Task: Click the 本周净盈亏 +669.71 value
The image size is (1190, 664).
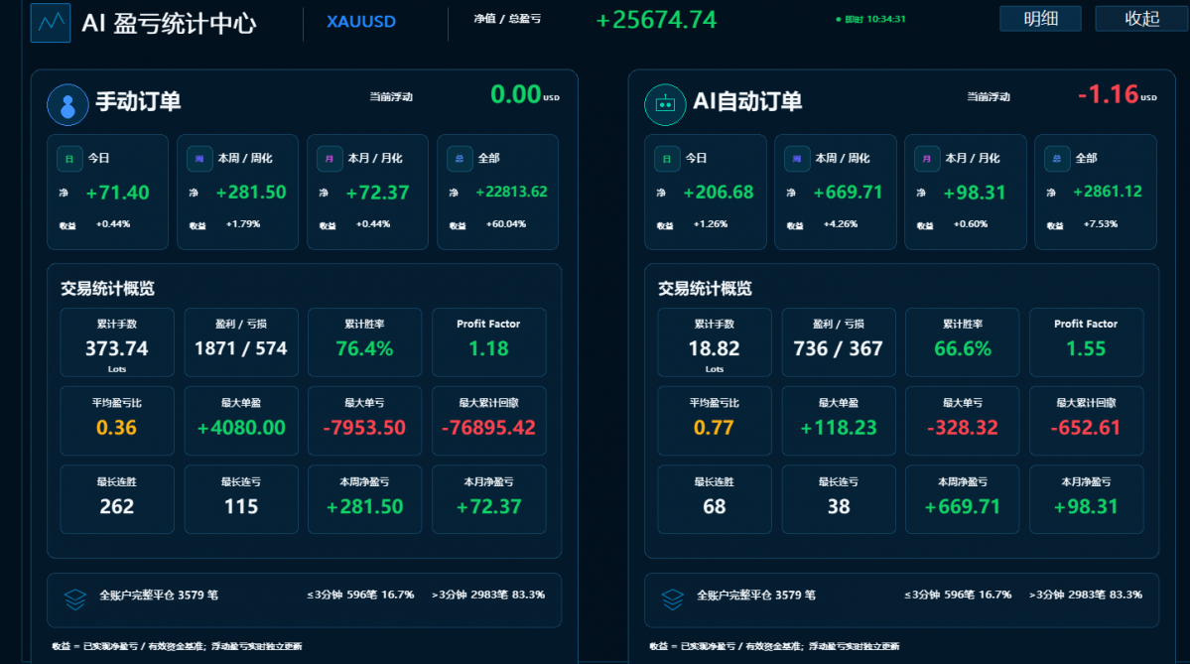Action: [x=963, y=507]
